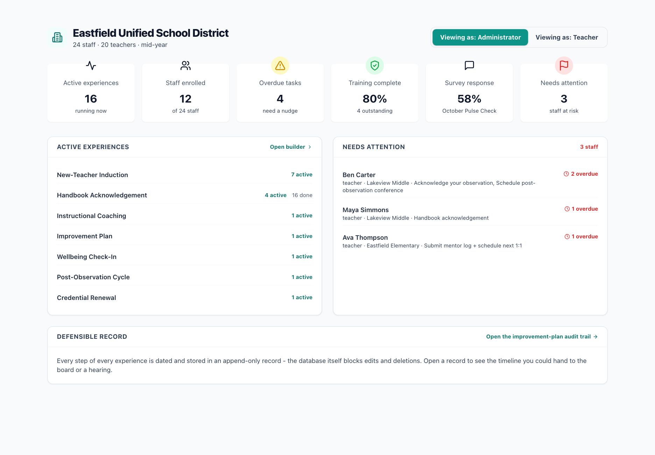Click Ben Carter's Lakeview Middle task description

click(439, 187)
